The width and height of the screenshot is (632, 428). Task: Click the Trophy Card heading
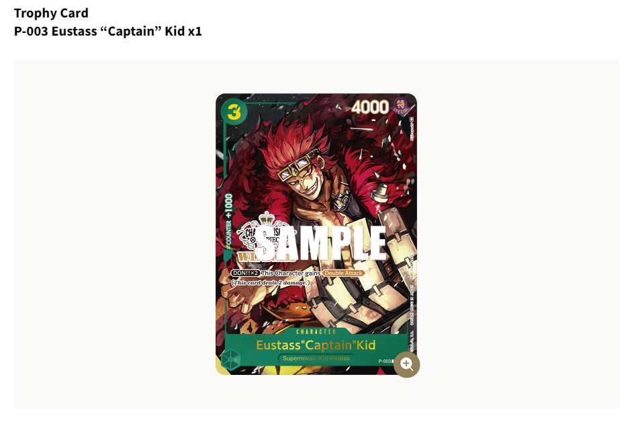(x=51, y=13)
